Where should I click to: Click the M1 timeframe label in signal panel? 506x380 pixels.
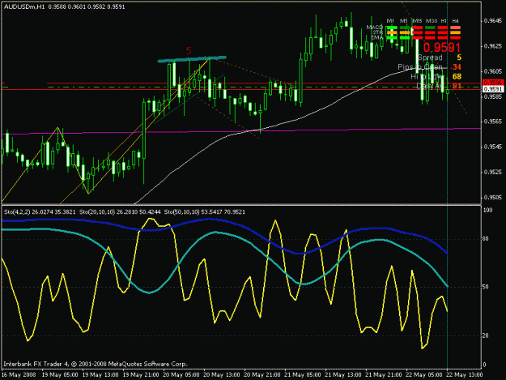pyautogui.click(x=390, y=21)
